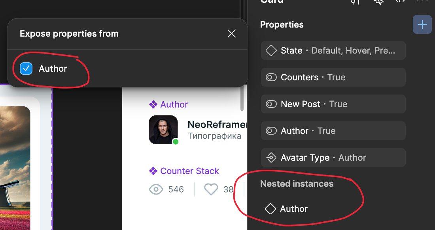Open the Avatar Type · Author property
Viewport: 435px width, 230px height.
[x=333, y=158]
